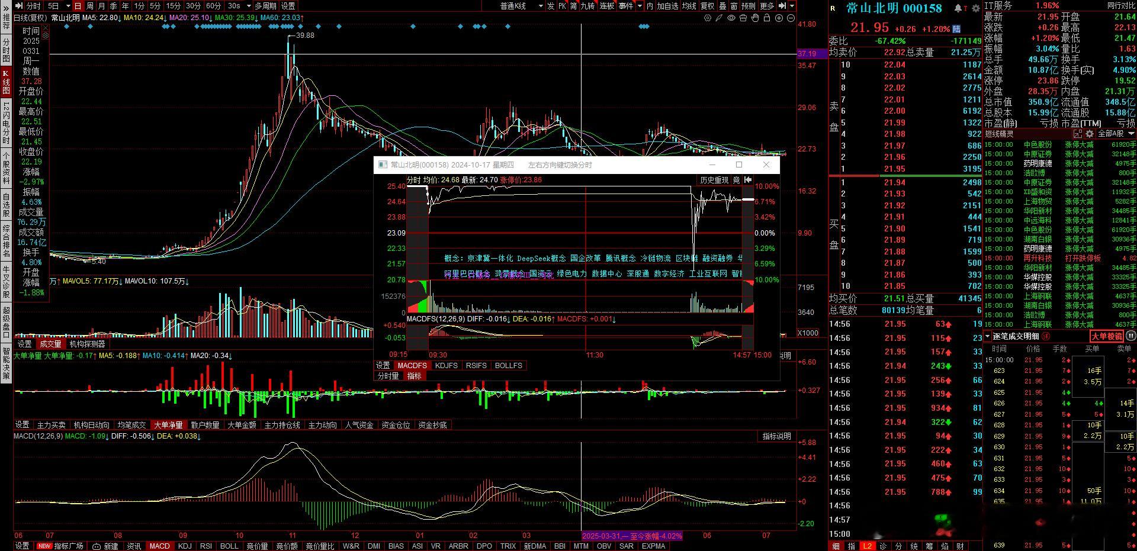Zoom in chart with plus circle icon
Viewport: 1137px width, 551px height.
[779, 18]
